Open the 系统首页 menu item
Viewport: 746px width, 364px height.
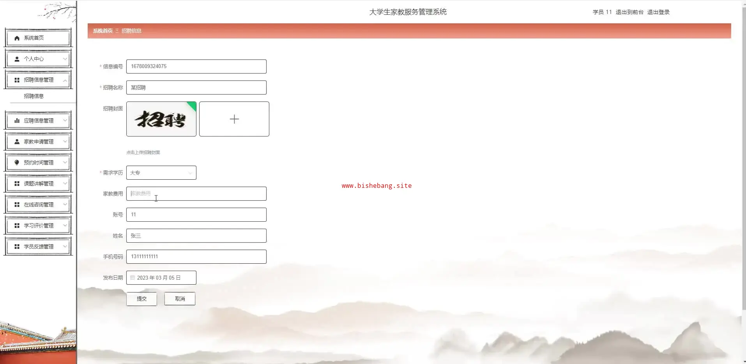coord(38,38)
